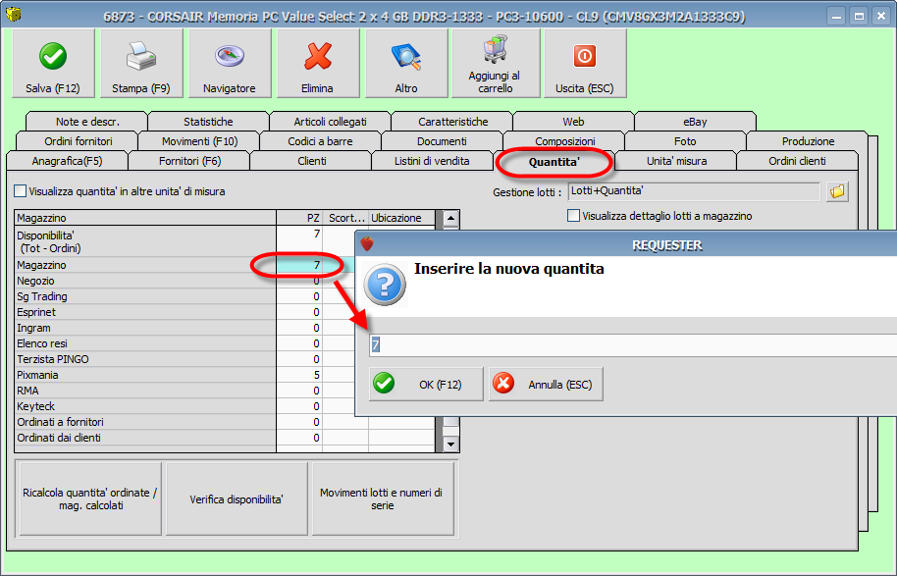Select the Elenco resi row
Image resolution: width=897 pixels, height=576 pixels.
pos(145,343)
